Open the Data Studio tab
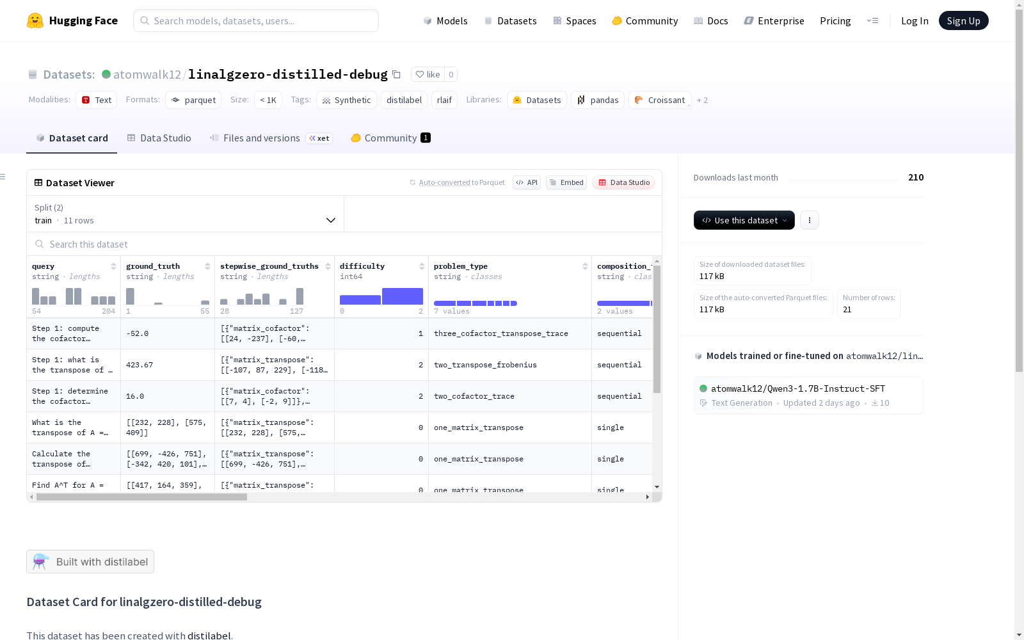 pyautogui.click(x=159, y=138)
